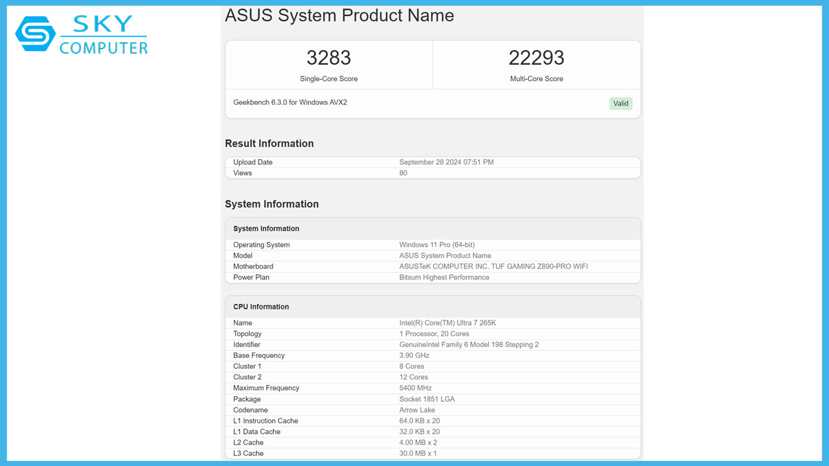This screenshot has height=466, width=829.
Task: Click the Cluster 2 label
Action: (247, 377)
